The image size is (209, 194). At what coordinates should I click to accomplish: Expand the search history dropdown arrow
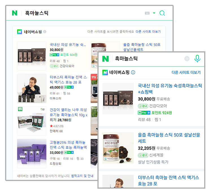(154, 13)
